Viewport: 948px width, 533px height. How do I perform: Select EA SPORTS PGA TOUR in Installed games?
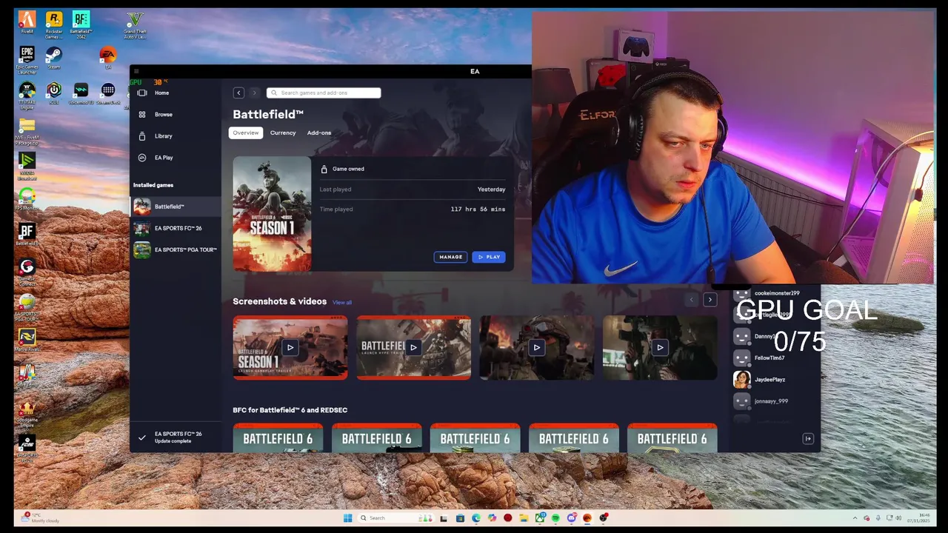click(x=176, y=249)
